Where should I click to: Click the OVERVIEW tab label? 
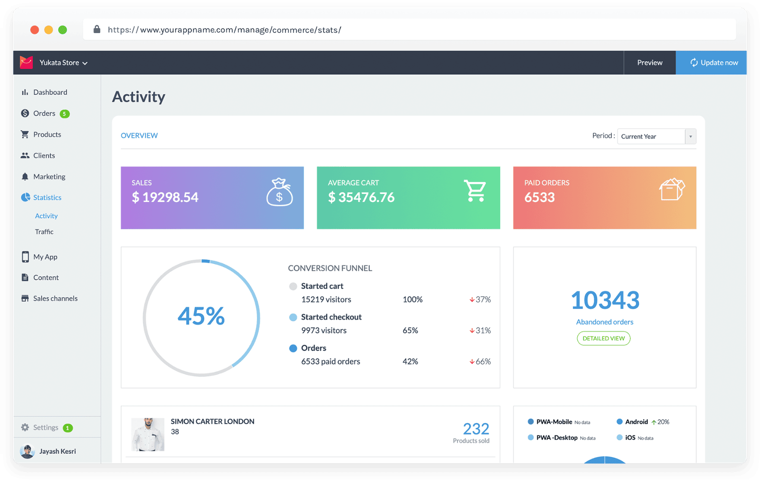click(x=139, y=135)
